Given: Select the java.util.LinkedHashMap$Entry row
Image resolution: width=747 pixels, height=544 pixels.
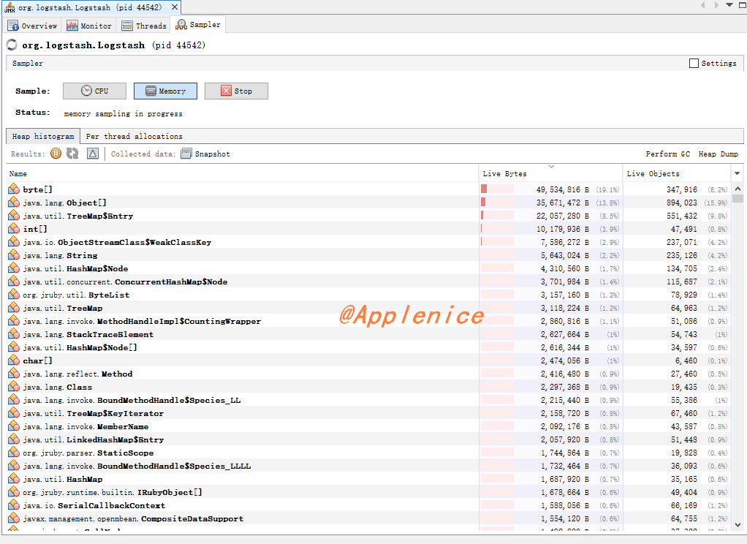Looking at the screenshot, I should (368, 439).
